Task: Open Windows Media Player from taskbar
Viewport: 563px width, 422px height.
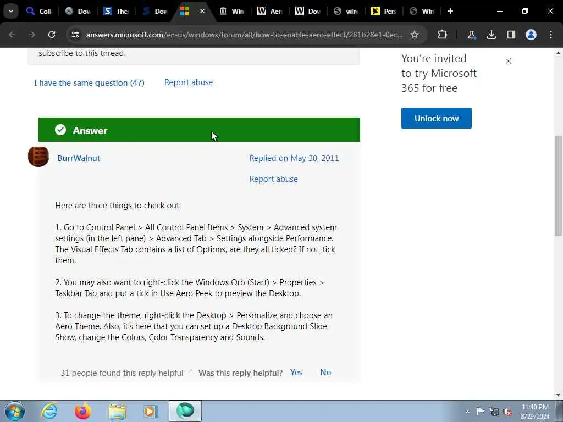Action: click(x=151, y=411)
